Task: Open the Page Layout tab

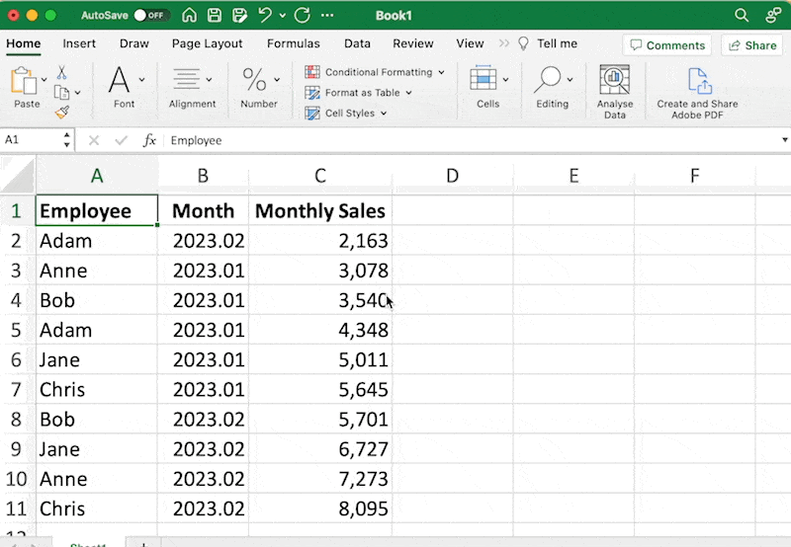Action: tap(207, 43)
